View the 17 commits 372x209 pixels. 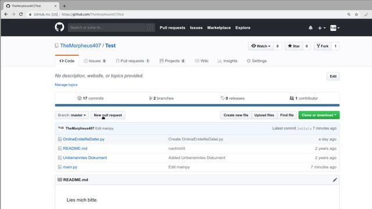91,98
